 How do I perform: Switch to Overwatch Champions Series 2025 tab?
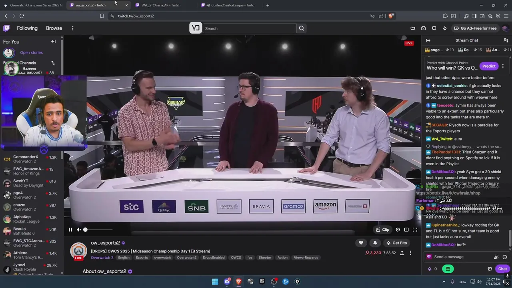tap(33, 5)
